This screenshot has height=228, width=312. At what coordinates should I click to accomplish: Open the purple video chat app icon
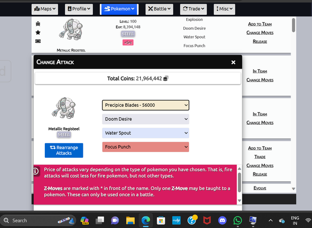pyautogui.click(x=115, y=220)
